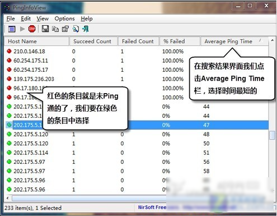Click ping time 47 in the highlighted row
The image size is (277, 216).
click(206, 125)
